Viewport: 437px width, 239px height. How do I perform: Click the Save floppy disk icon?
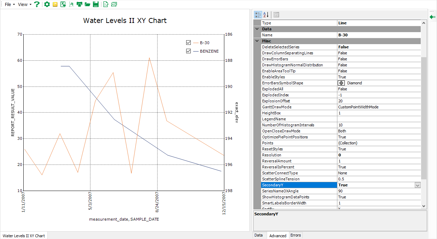click(95, 4)
